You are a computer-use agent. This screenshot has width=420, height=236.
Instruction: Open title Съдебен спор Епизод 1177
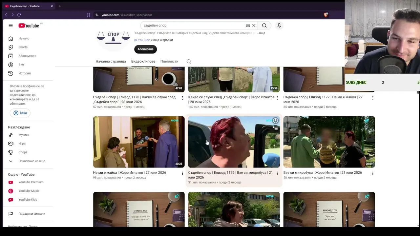tap(323, 100)
